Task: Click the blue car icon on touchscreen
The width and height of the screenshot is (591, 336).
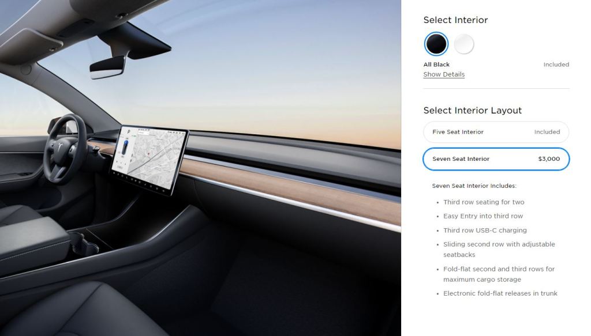Action: [125, 147]
